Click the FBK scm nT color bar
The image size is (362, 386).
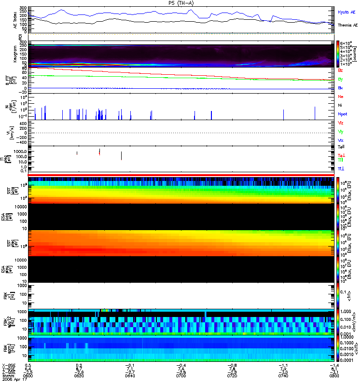(x=338, y=348)
